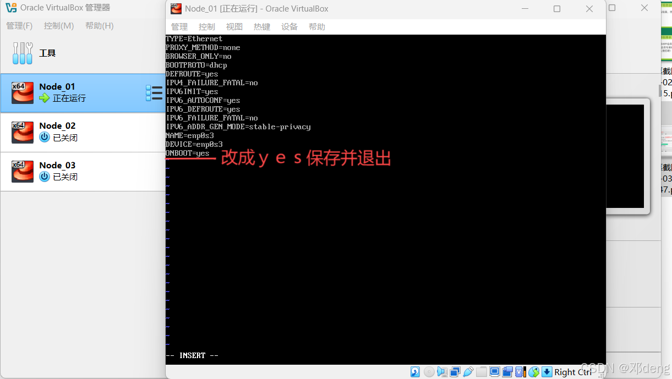Click the powered-off icon under Node_03

(45, 177)
